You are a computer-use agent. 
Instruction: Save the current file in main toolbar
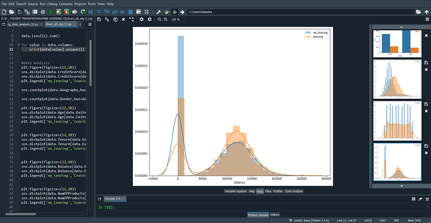click(19, 12)
